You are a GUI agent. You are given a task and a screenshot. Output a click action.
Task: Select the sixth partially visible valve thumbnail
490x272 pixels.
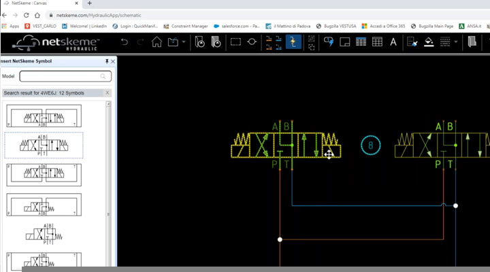(x=44, y=260)
